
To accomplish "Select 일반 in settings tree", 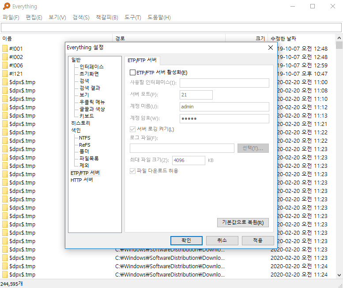I will (x=76, y=59).
